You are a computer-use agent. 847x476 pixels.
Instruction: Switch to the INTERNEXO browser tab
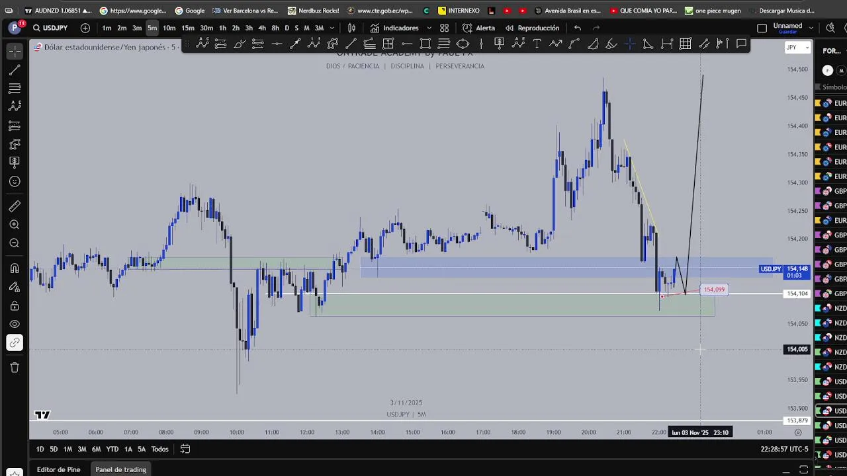click(459, 11)
